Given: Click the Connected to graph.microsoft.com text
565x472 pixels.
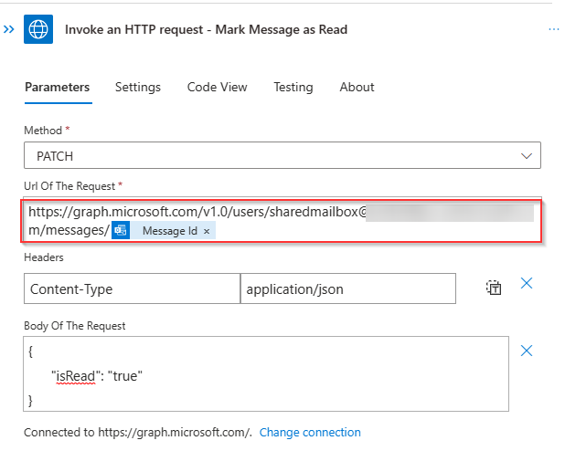Looking at the screenshot, I should click(138, 433).
